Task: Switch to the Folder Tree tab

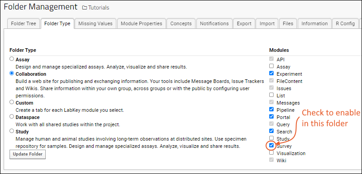Action: [24, 24]
